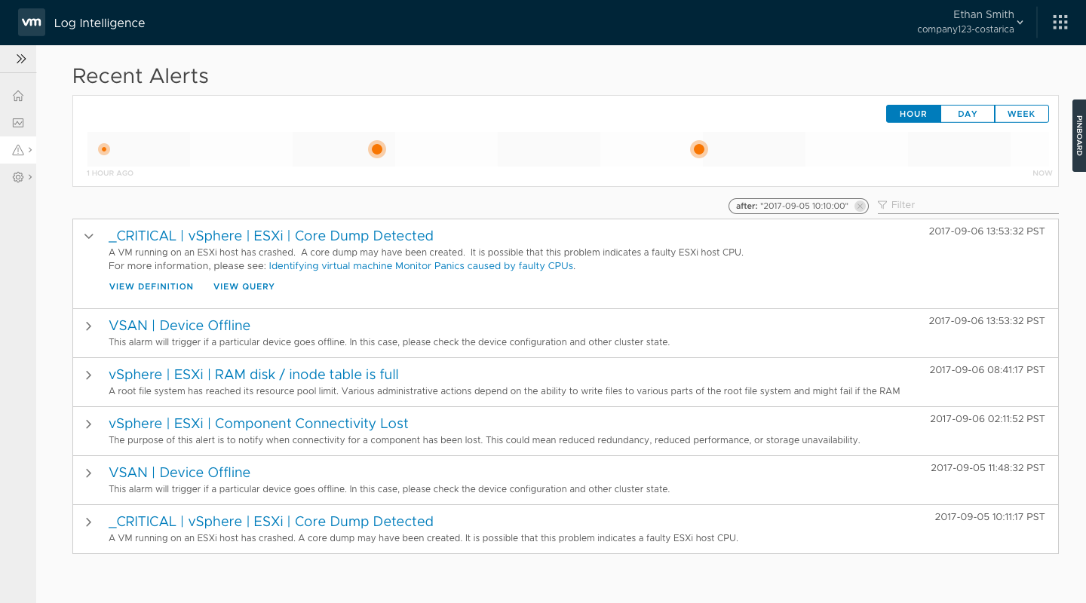
Task: Collapse the first Core Dump Detected alert
Action: coord(89,236)
